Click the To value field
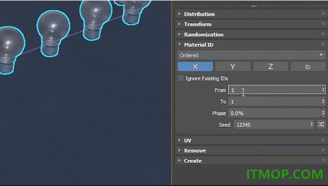328x186 pixels. (277, 102)
